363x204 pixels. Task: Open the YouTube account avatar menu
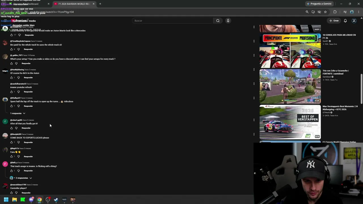tap(354, 21)
